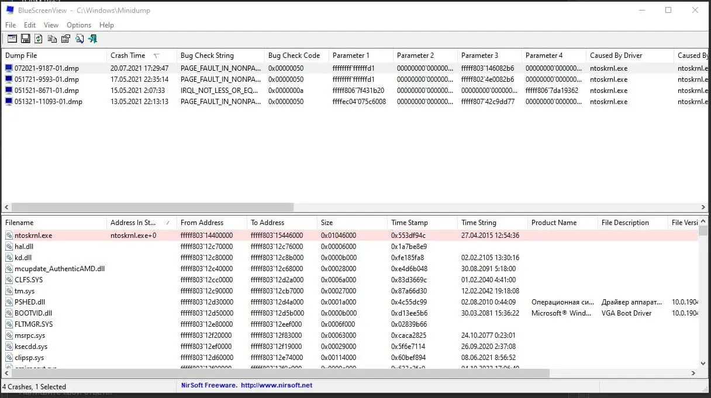711x398 pixels.
Task: Click time string 27.04.2015 12:54:36
Action: (490, 236)
